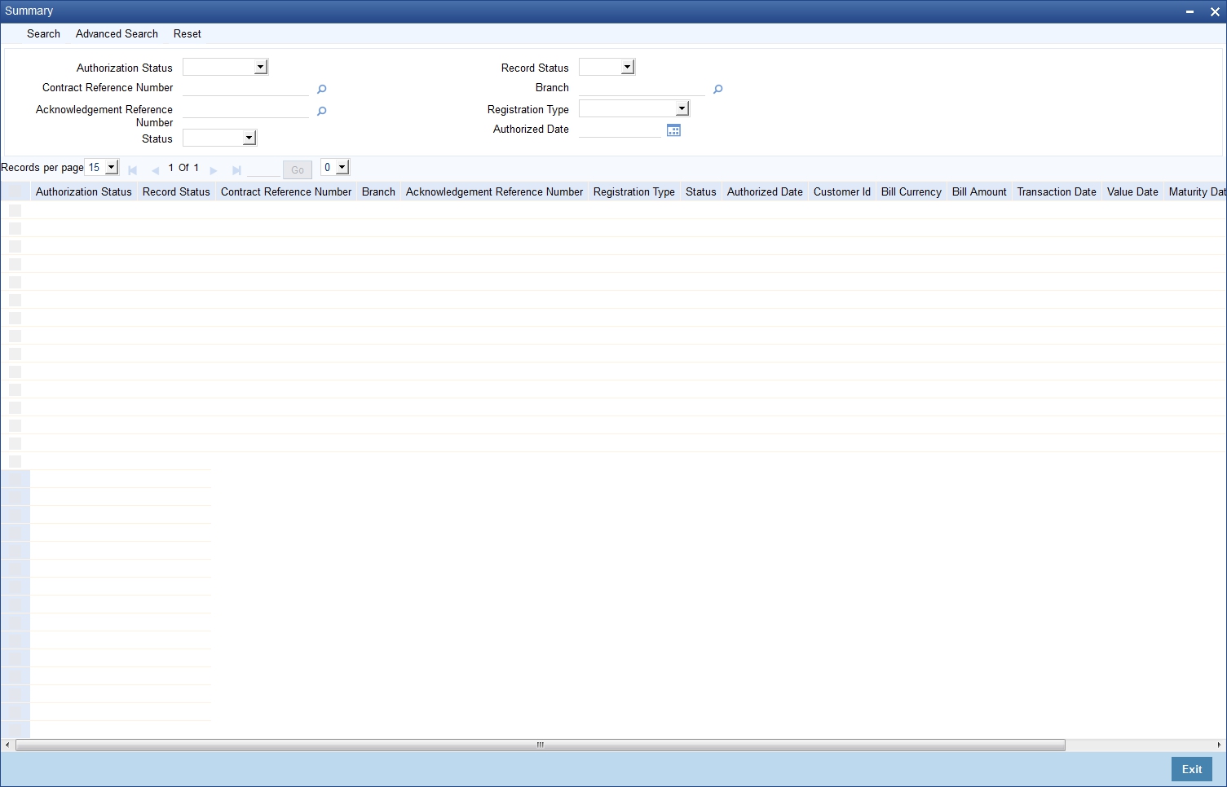Click the Customer Id column header
Viewport: 1227px width, 787px height.
pyautogui.click(x=842, y=191)
